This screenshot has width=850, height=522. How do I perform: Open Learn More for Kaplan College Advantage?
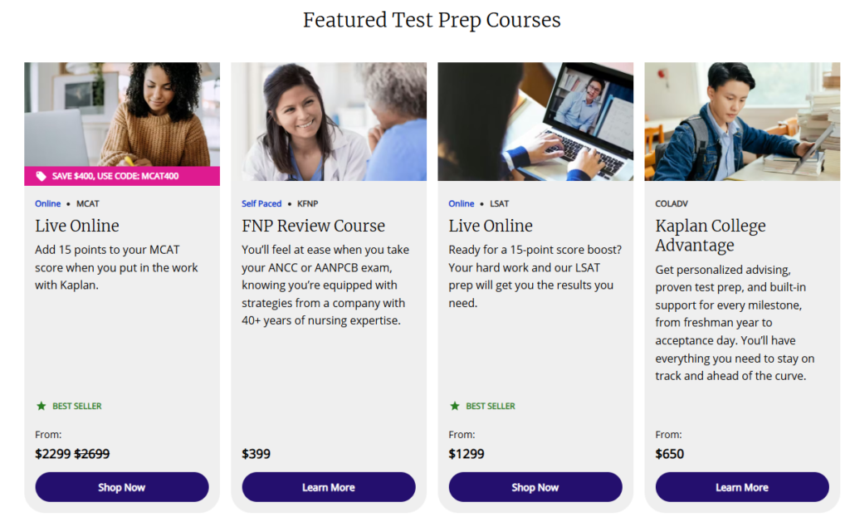[742, 487]
